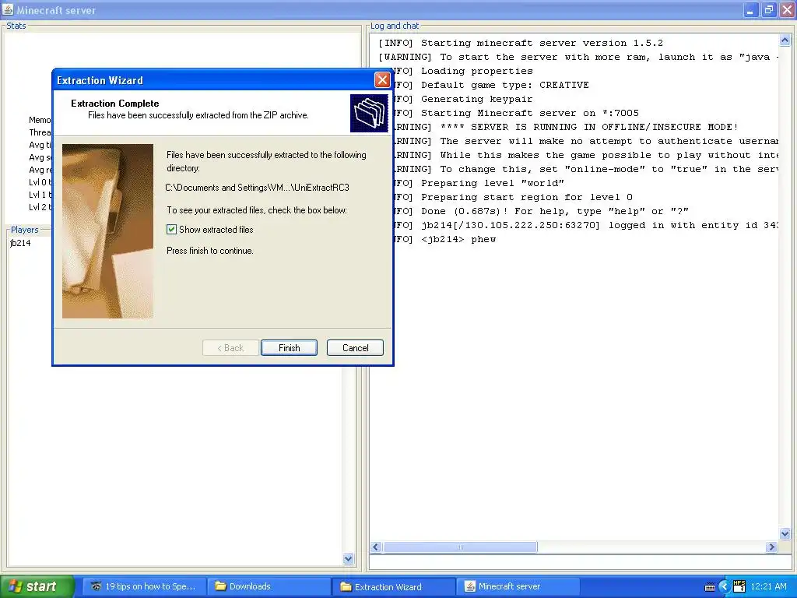This screenshot has height=598, width=797.
Task: Select the Minecraft server taskbar button
Action: [x=518, y=586]
